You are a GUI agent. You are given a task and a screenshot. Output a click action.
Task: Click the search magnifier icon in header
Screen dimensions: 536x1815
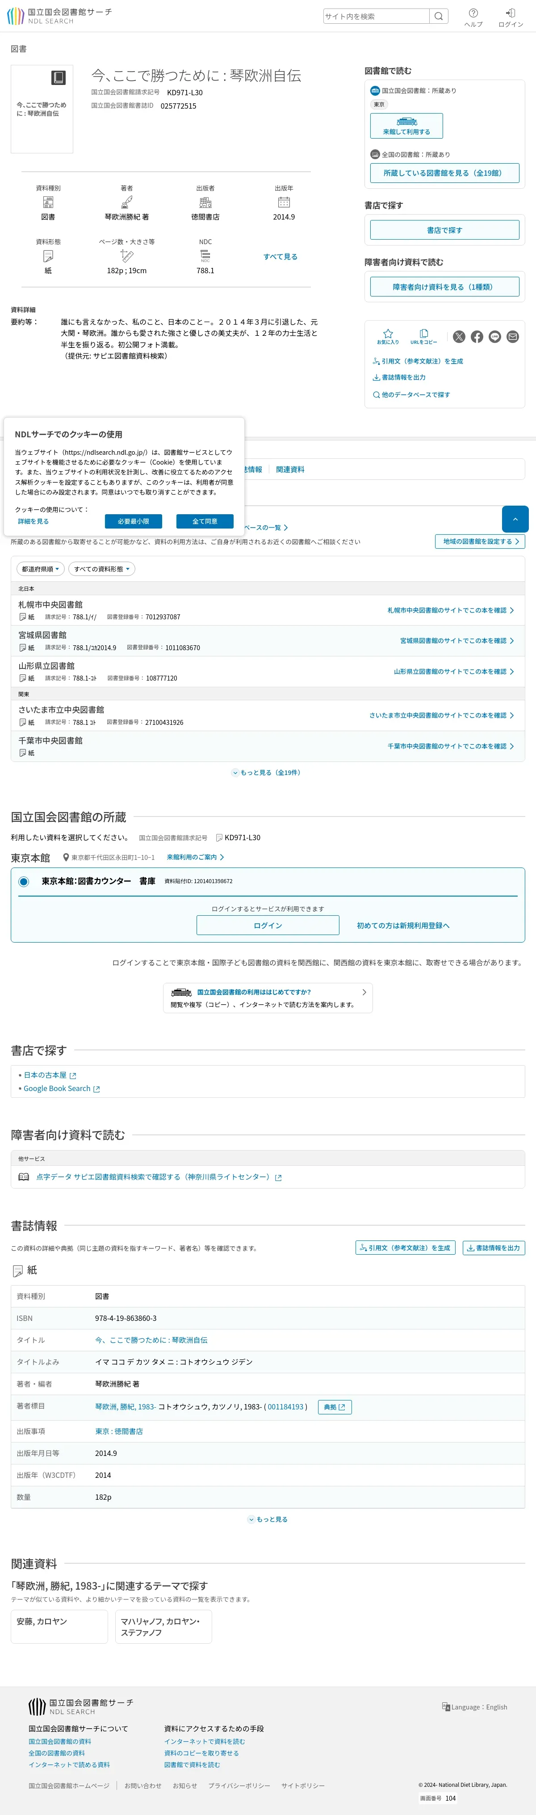pos(438,16)
